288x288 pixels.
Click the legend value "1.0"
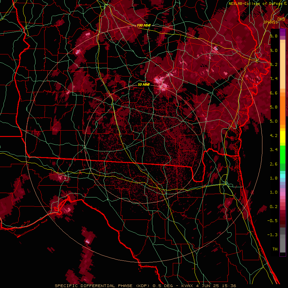274,192
